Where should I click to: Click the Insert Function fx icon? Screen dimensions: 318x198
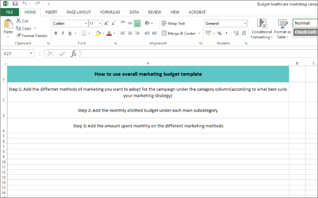pyautogui.click(x=74, y=54)
